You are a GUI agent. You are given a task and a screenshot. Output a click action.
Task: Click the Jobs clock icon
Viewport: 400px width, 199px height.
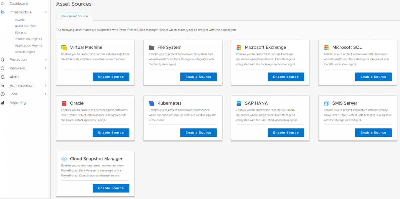3,94
